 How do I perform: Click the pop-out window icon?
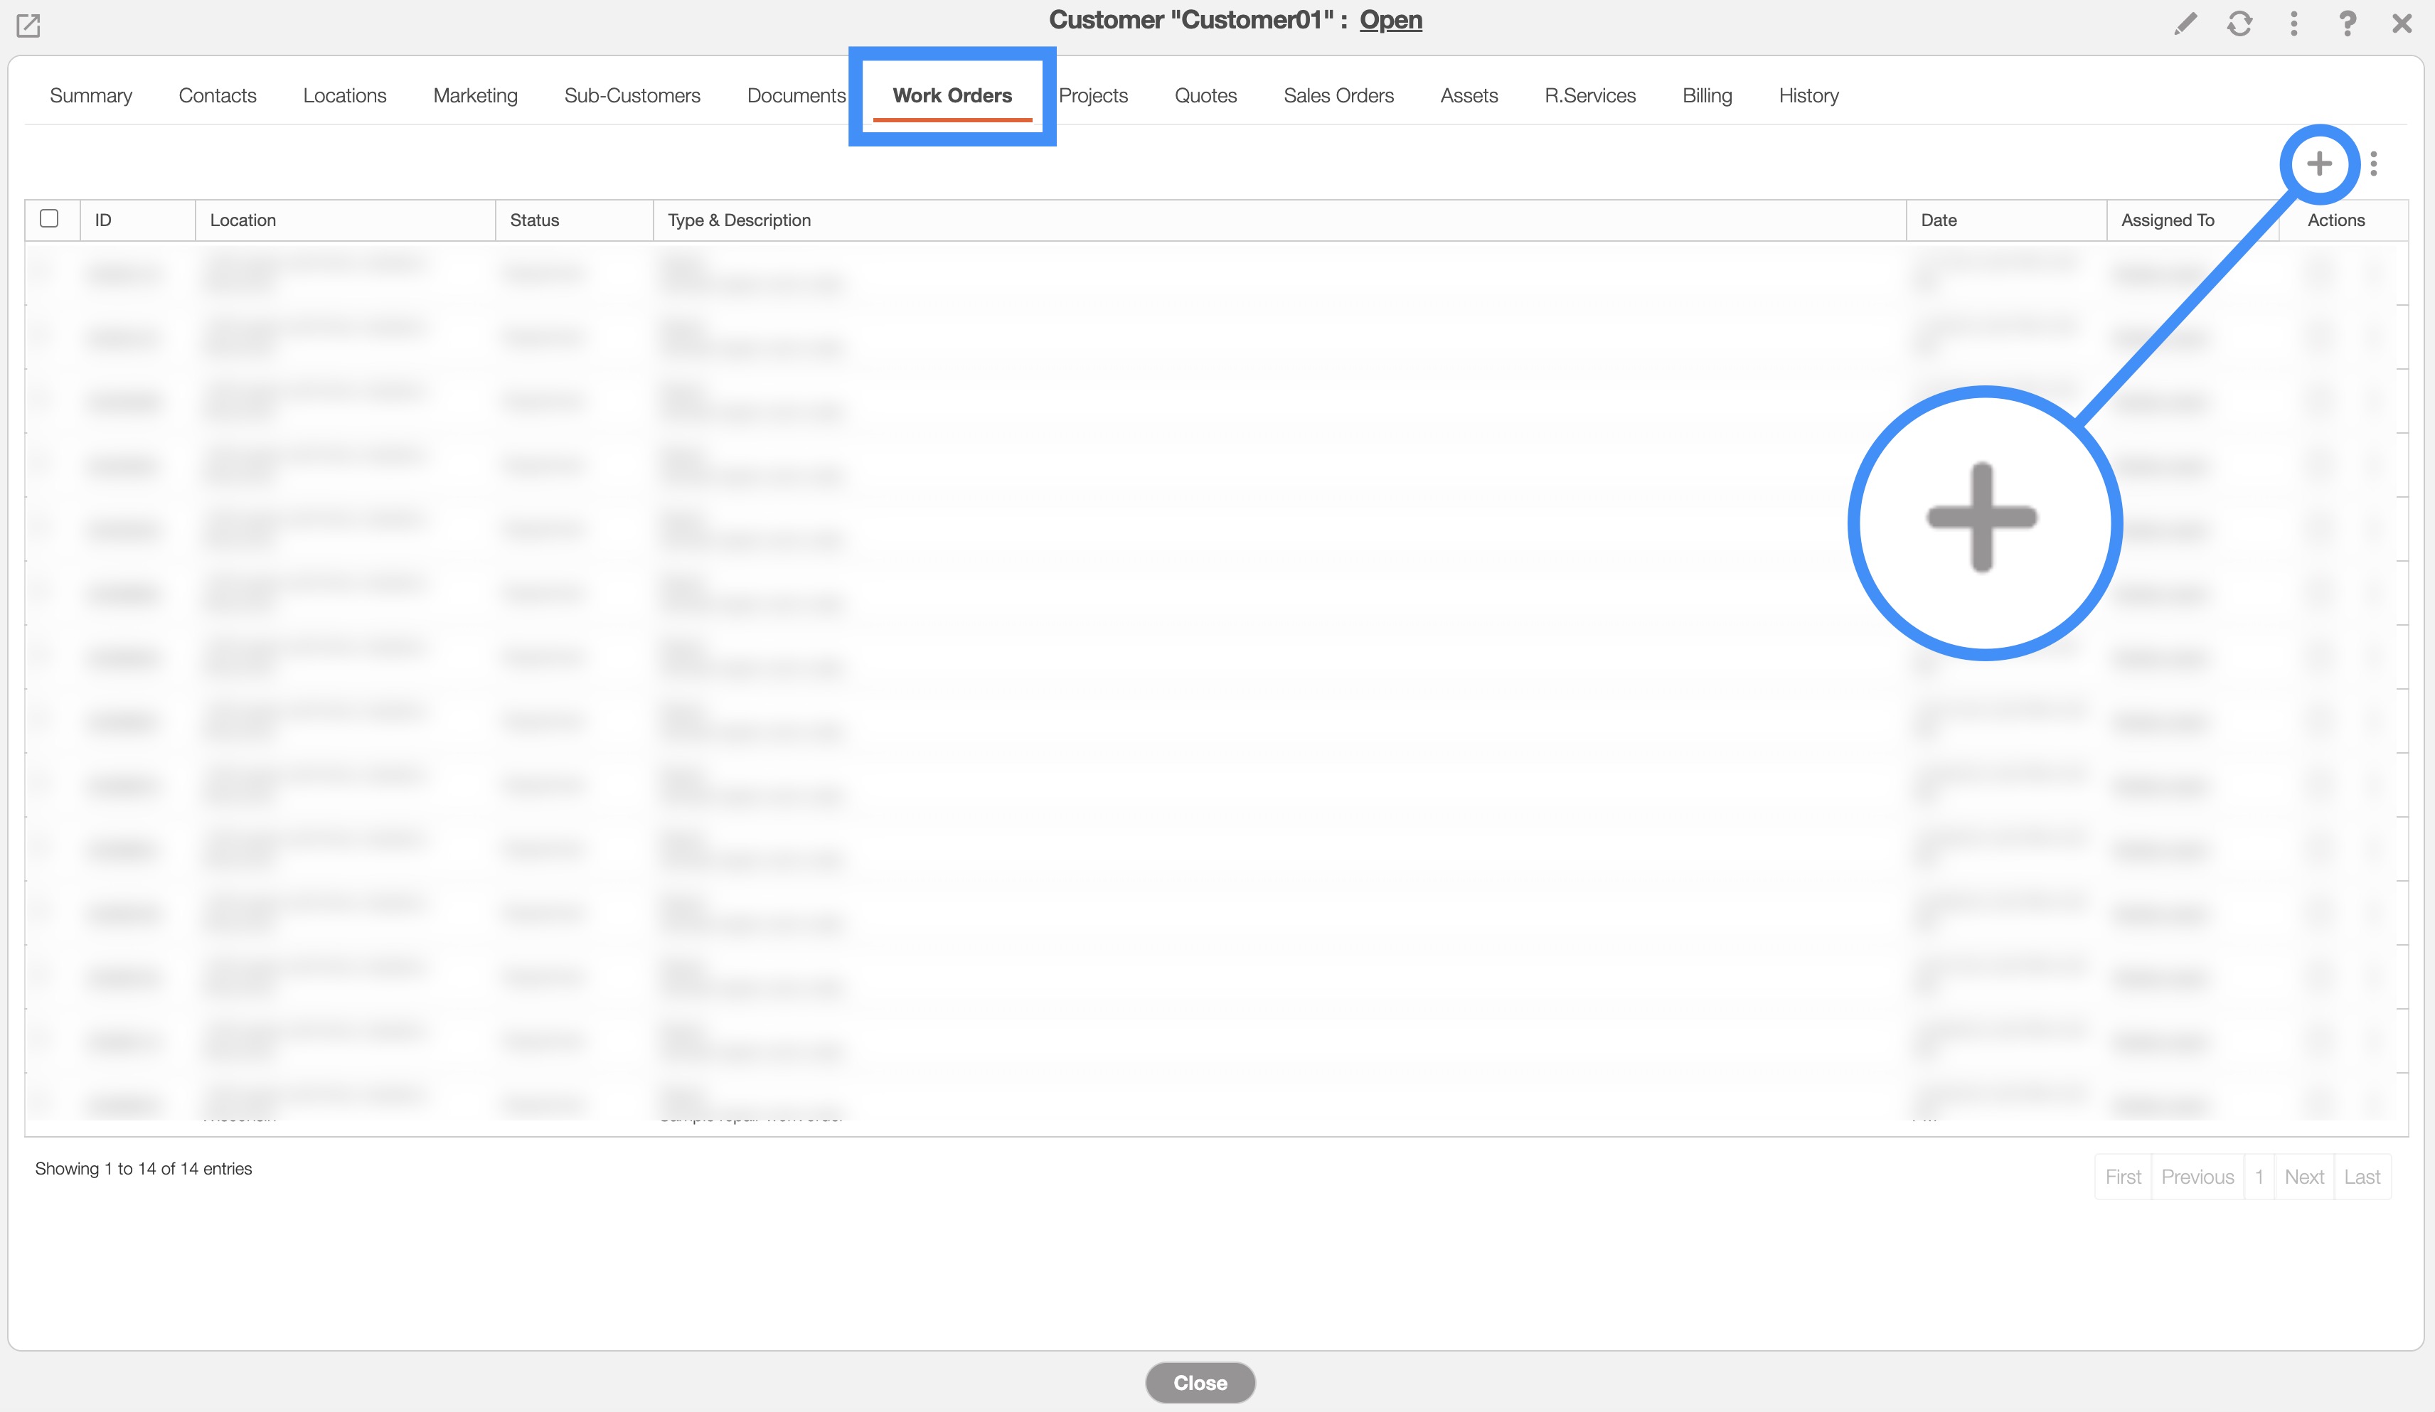pyautogui.click(x=28, y=25)
